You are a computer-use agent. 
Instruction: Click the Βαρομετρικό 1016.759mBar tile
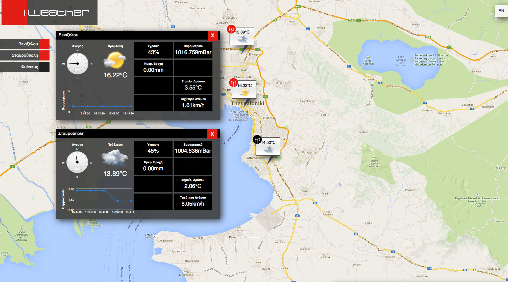pos(193,50)
